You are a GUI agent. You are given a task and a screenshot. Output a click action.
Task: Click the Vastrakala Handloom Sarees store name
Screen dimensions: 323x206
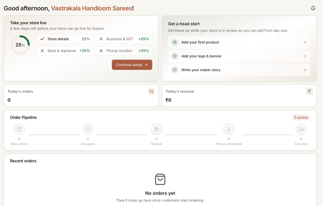[92, 8]
